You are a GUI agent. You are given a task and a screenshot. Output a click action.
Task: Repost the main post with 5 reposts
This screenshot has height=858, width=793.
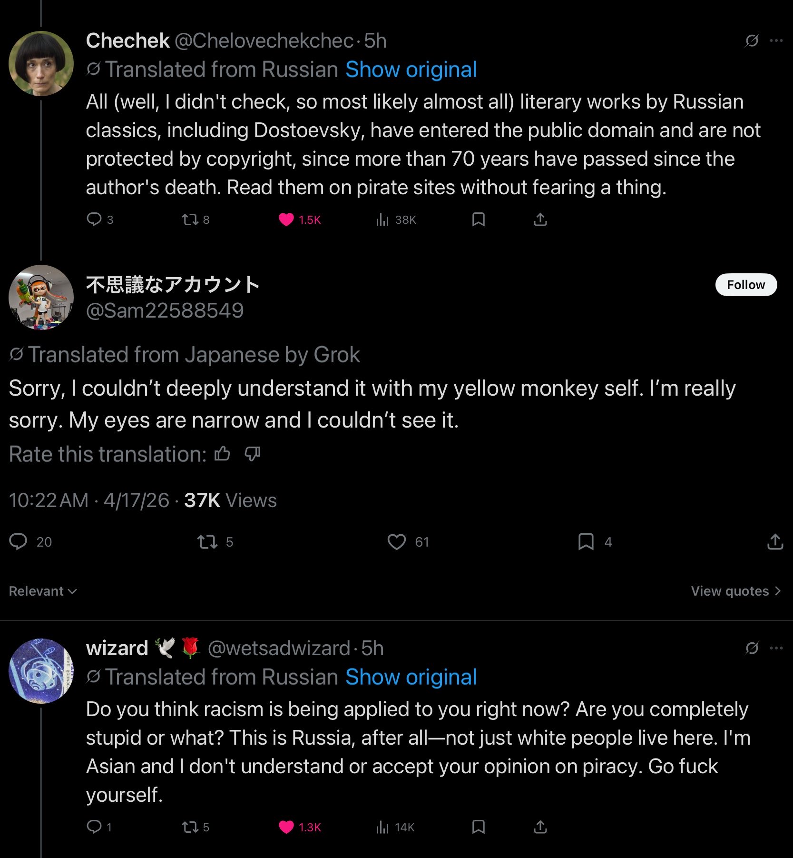coord(207,542)
